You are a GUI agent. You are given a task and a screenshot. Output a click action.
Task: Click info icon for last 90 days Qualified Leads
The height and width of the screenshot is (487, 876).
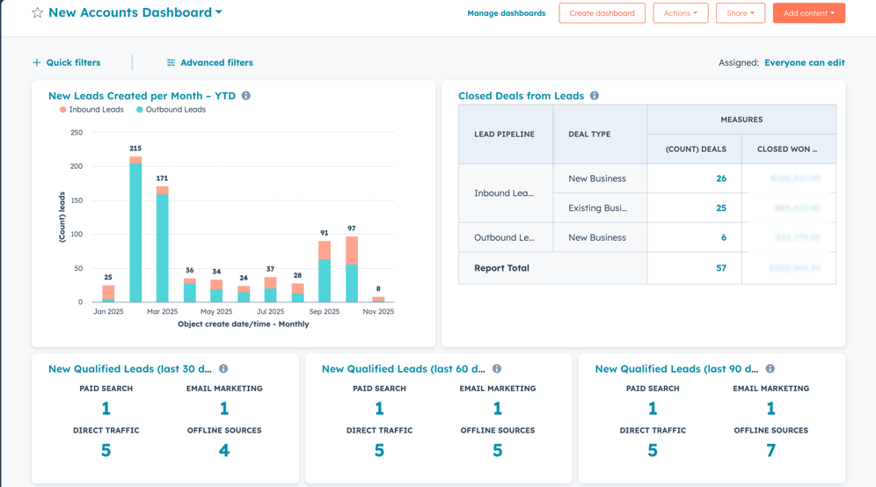(770, 369)
